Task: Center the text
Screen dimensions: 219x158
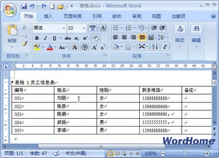Action: [x=124, y=37]
